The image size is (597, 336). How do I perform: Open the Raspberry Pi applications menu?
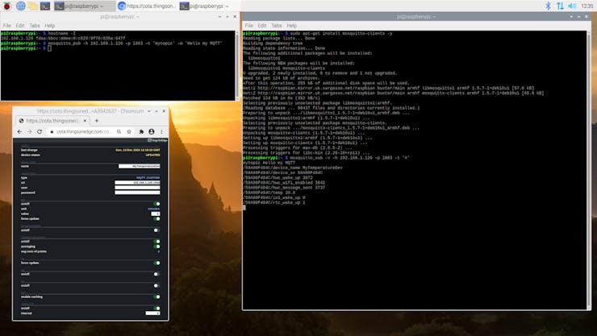click(x=6, y=6)
